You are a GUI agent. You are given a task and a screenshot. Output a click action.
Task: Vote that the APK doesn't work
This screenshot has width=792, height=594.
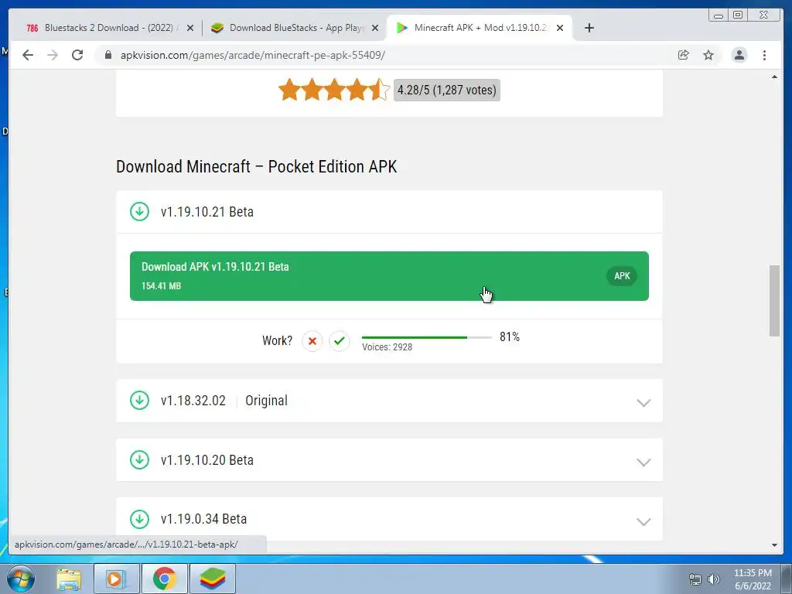tap(312, 341)
